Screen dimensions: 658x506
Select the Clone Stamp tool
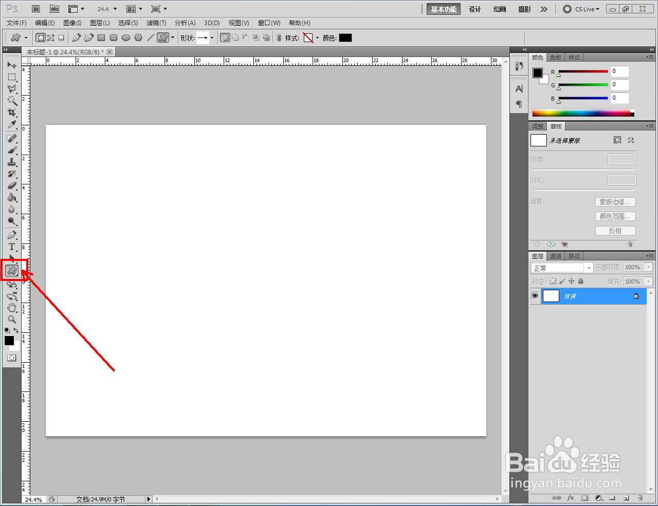tap(12, 162)
